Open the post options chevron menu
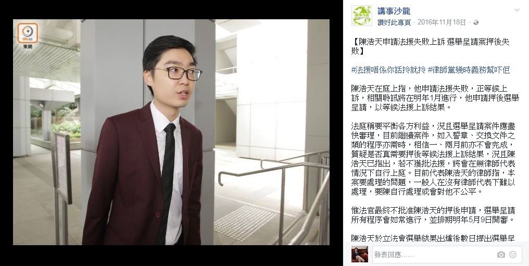This screenshot has width=529, height=266. (517, 10)
